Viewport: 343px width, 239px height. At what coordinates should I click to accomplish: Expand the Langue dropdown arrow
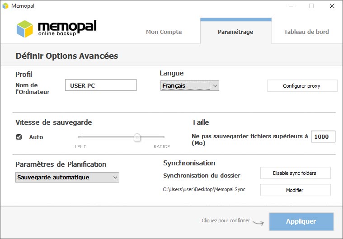point(215,86)
